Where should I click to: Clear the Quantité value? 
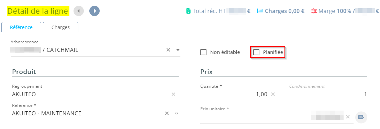(x=273, y=94)
